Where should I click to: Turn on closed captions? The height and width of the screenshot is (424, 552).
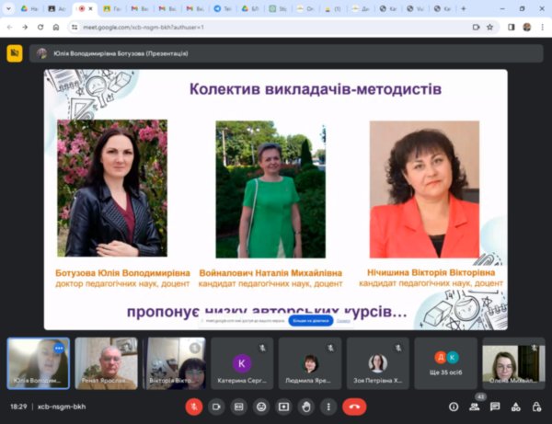[239, 406]
